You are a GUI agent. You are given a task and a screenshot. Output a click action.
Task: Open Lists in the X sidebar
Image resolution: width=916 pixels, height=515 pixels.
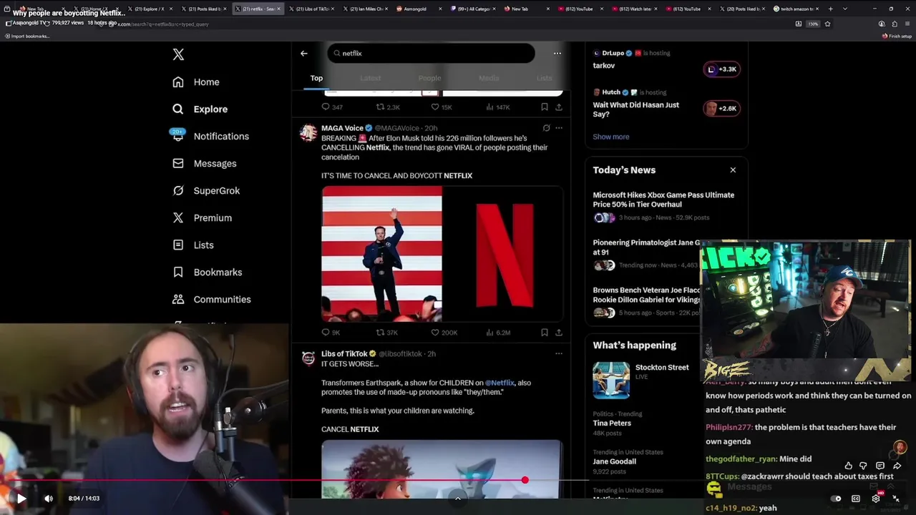(x=193, y=245)
